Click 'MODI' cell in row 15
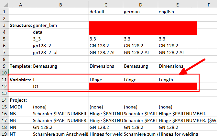This screenshot has height=136, width=217. point(20,107)
